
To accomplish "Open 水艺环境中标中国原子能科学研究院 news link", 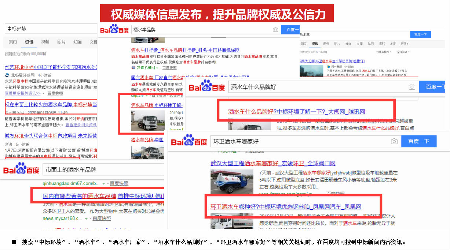I will (x=51, y=67).
